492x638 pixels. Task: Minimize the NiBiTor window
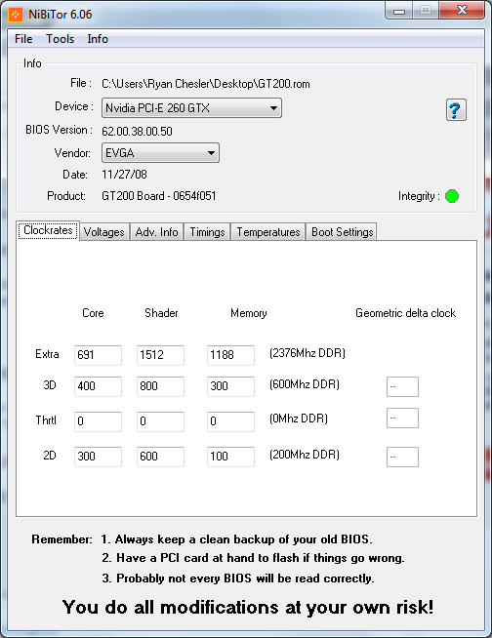(x=399, y=10)
